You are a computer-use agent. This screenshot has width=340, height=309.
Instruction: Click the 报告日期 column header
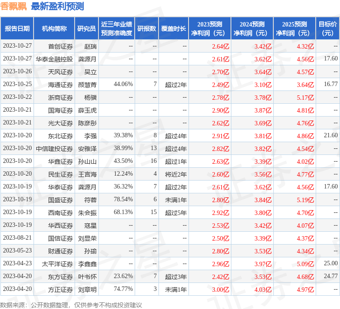click(17, 28)
